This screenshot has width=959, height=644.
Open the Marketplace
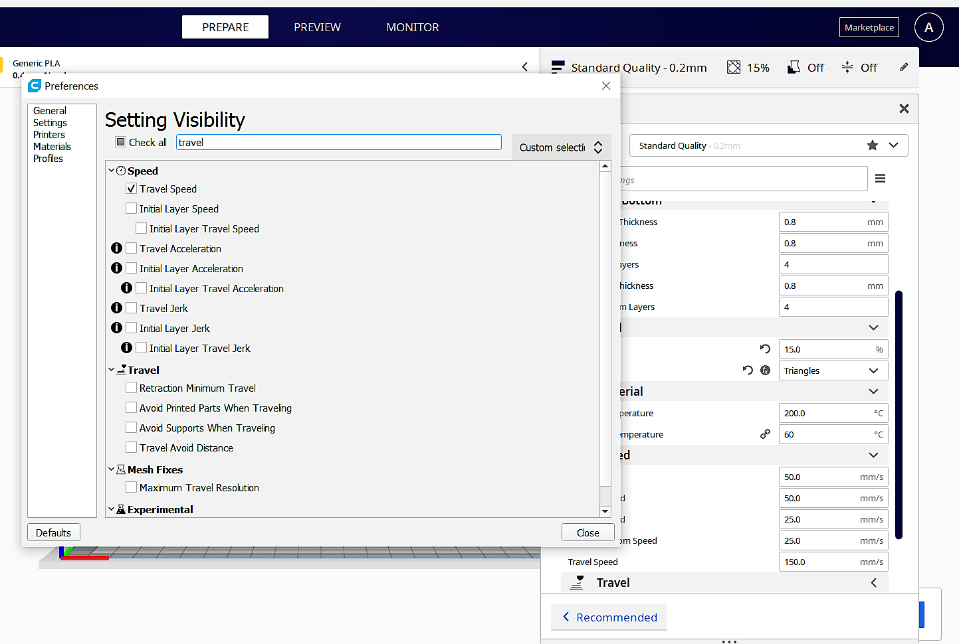click(869, 27)
